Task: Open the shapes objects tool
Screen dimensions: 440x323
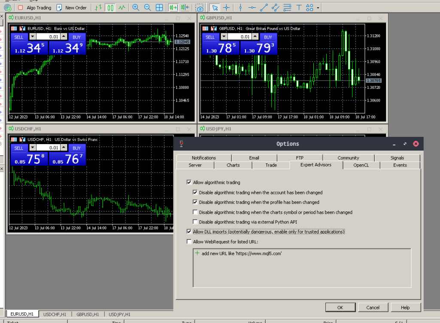Action: 310,8
